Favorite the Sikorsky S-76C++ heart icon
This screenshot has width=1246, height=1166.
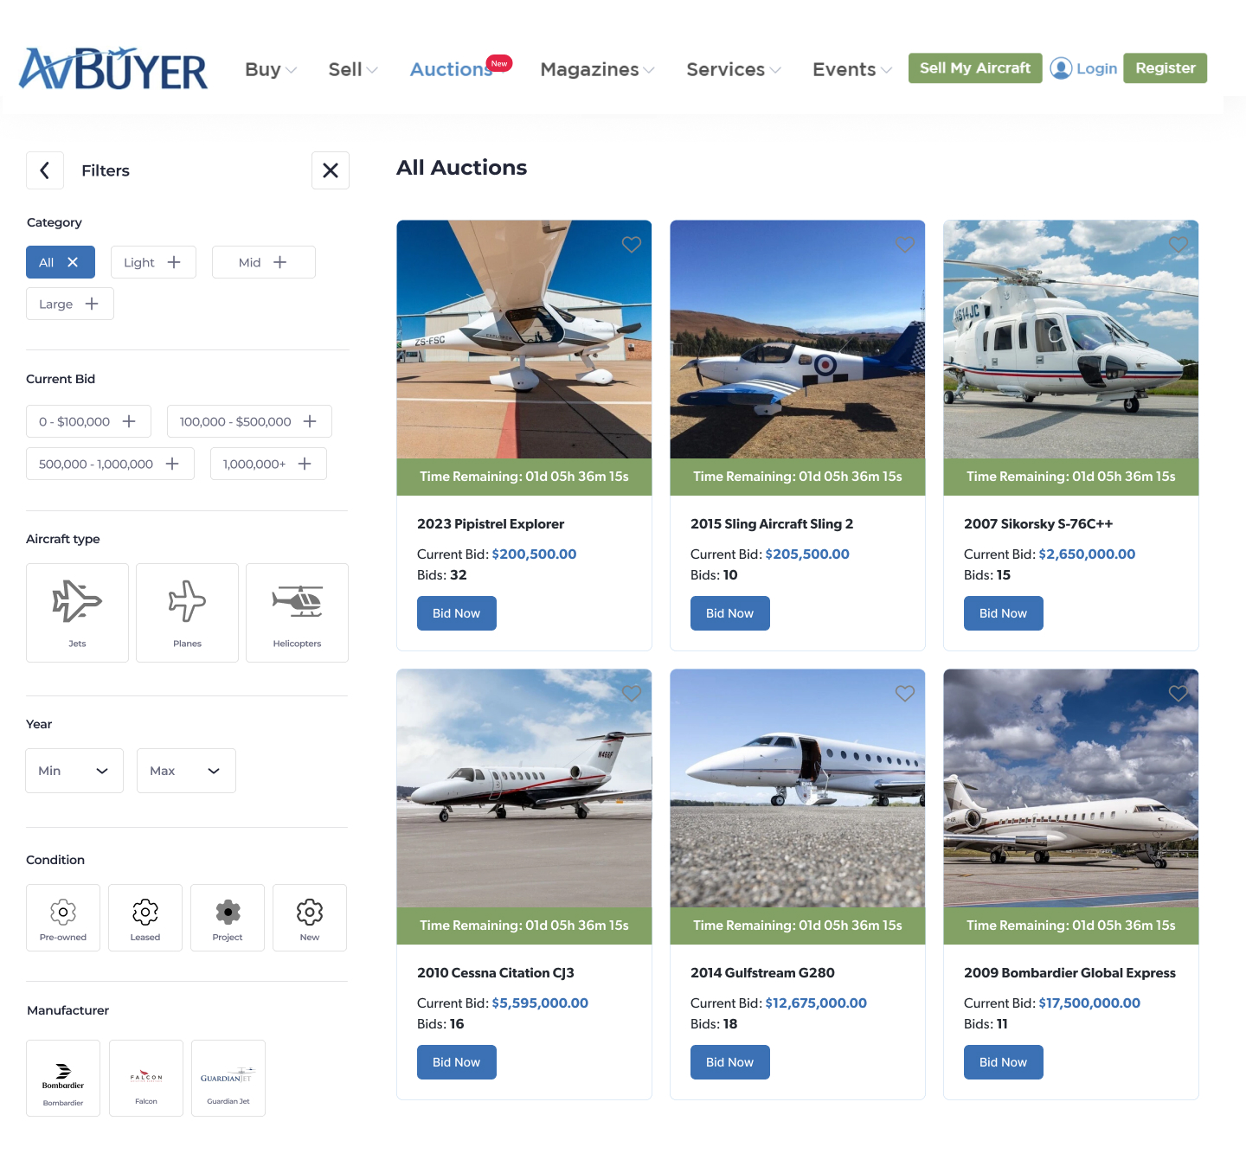(x=1179, y=245)
